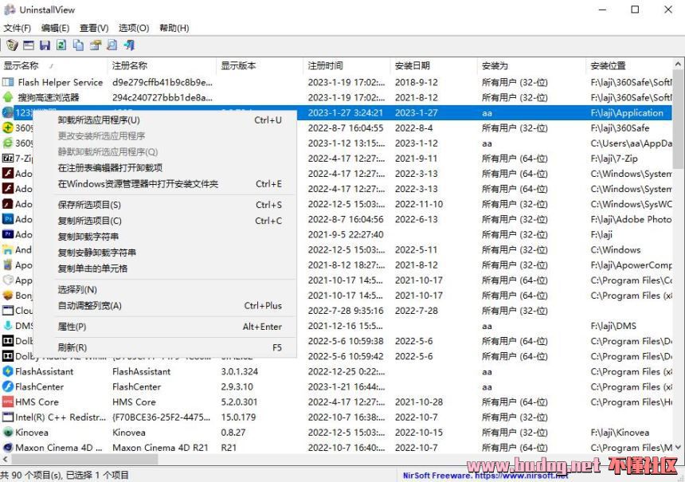This screenshot has height=482, width=685.
Task: Sort by the 注册名称 column header
Action: [x=162, y=66]
